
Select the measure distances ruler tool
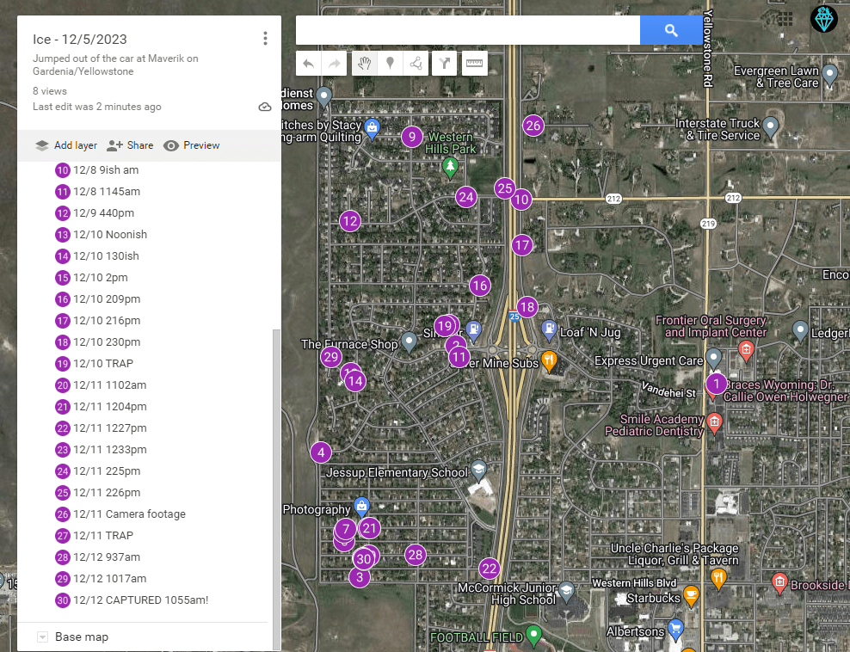click(474, 64)
